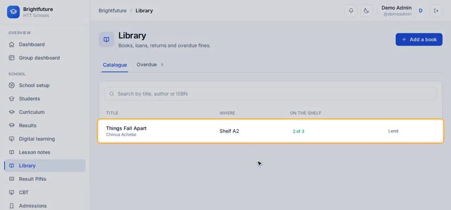Click the Library breadcrumb
Screen dimensions: 451x210
(144, 11)
